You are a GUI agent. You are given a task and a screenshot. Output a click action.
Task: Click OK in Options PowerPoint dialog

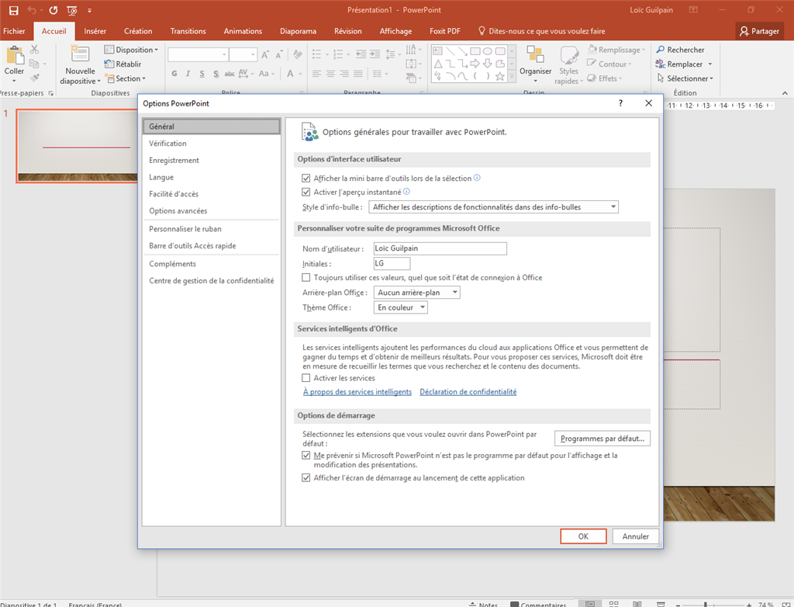(x=583, y=536)
